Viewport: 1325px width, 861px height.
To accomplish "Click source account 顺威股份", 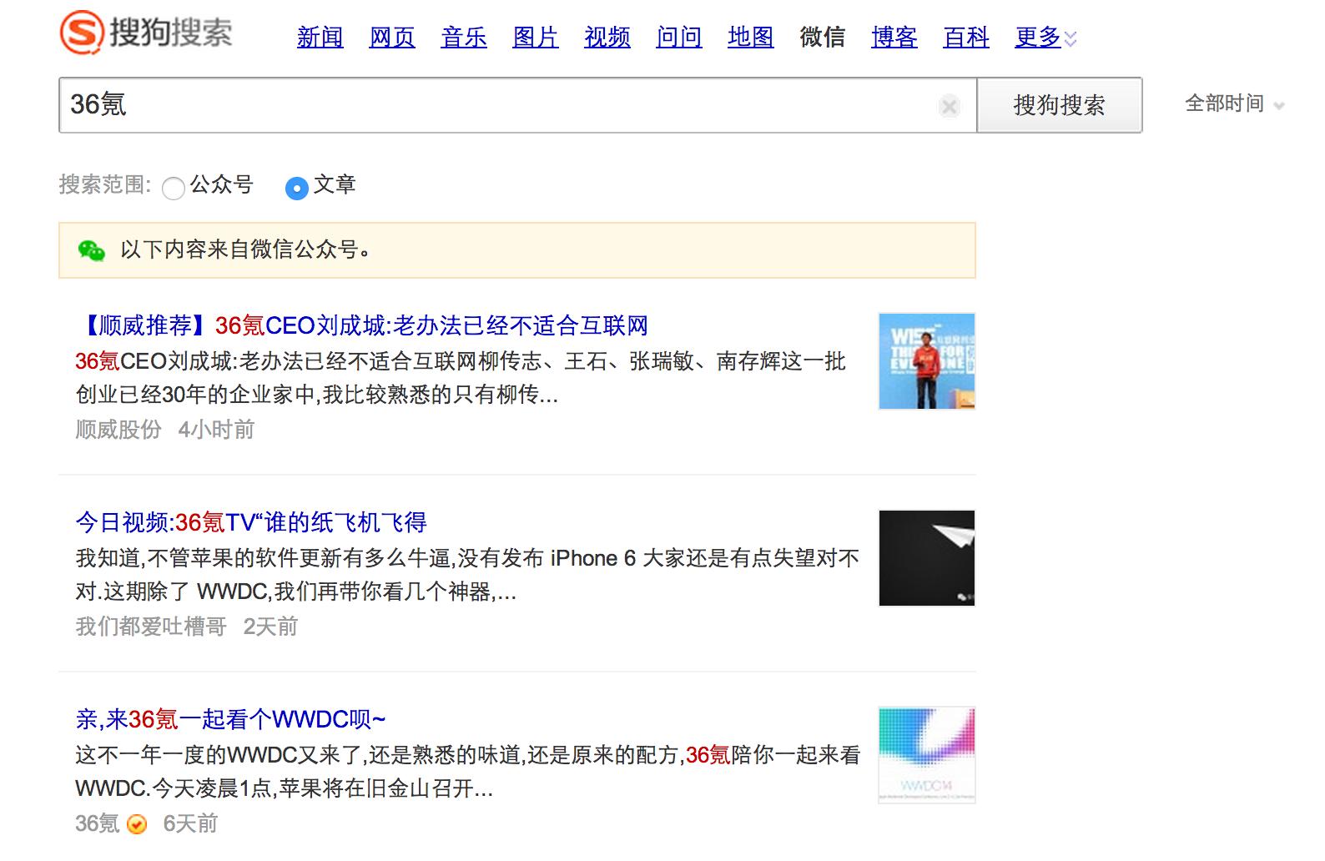I will 118,430.
